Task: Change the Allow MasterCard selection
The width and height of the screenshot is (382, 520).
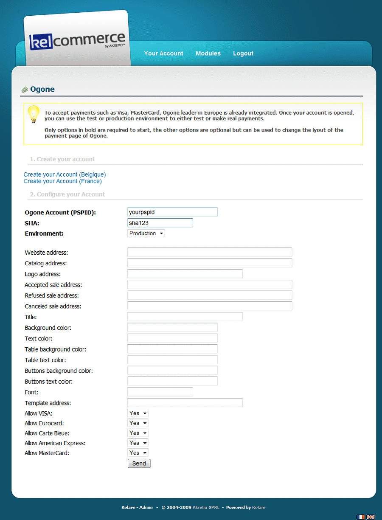Action: [x=138, y=453]
